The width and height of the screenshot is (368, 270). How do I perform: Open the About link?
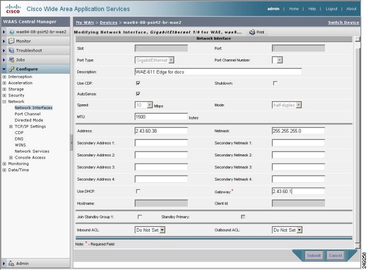pyautogui.click(x=351, y=9)
